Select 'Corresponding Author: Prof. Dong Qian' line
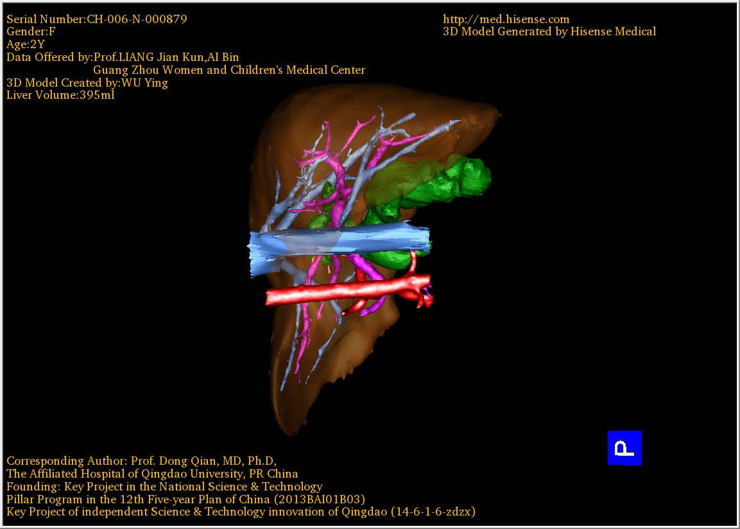This screenshot has width=740, height=529. pyautogui.click(x=142, y=461)
